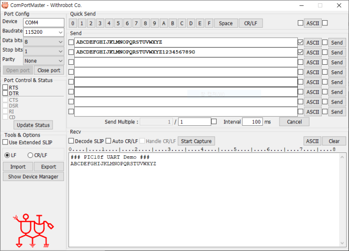Tick the left checkbox of first send row

tap(71, 42)
